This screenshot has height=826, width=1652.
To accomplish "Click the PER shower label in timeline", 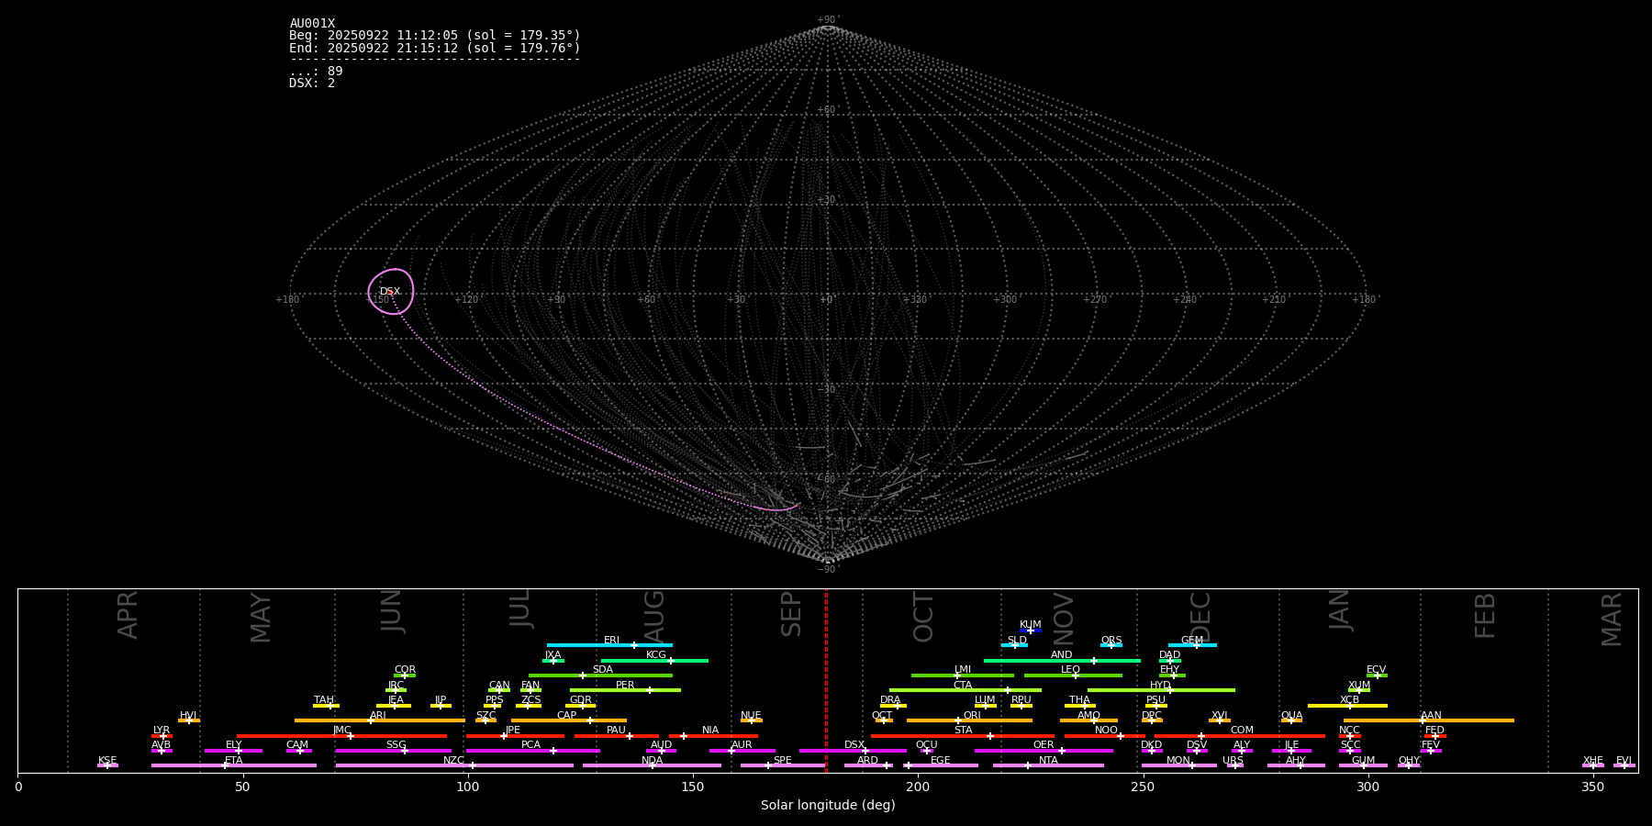I will 625,686.
